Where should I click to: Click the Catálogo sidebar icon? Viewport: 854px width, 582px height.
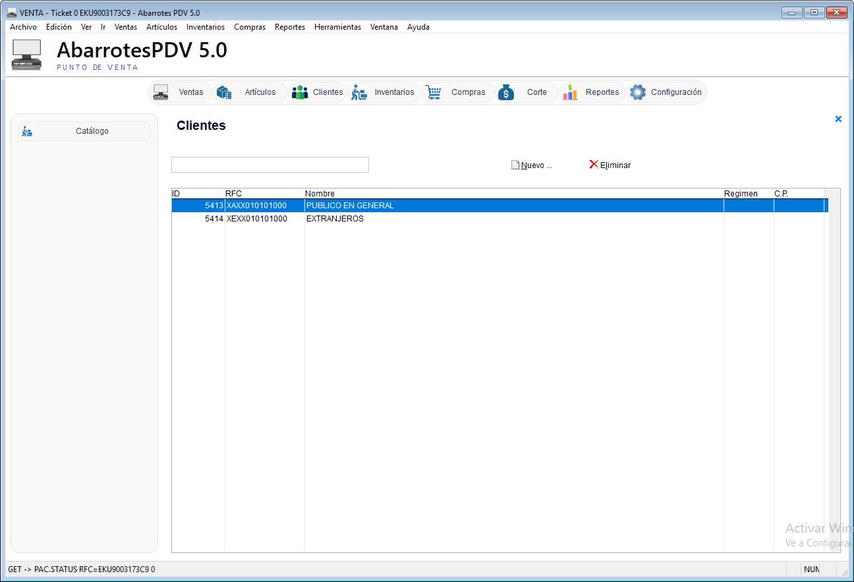[27, 131]
